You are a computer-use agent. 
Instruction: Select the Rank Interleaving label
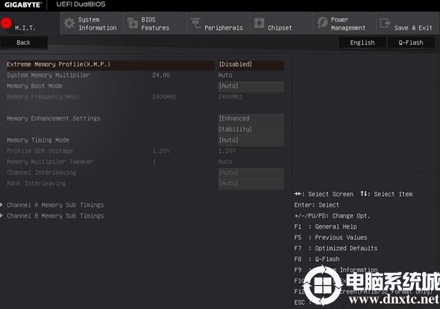[36, 184]
